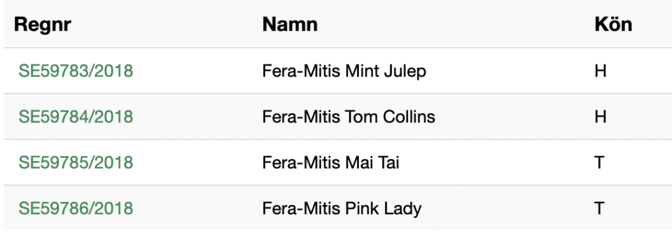The image size is (672, 249).
Task: Click the T gender cell for Pink Lady
Action: (x=599, y=208)
